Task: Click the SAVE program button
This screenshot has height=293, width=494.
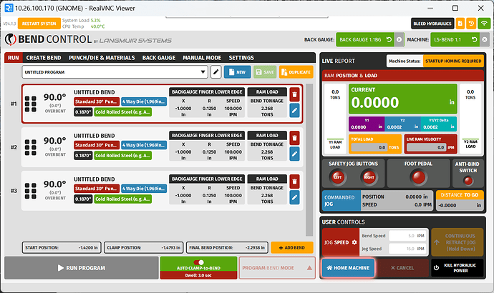Action: tap(265, 72)
